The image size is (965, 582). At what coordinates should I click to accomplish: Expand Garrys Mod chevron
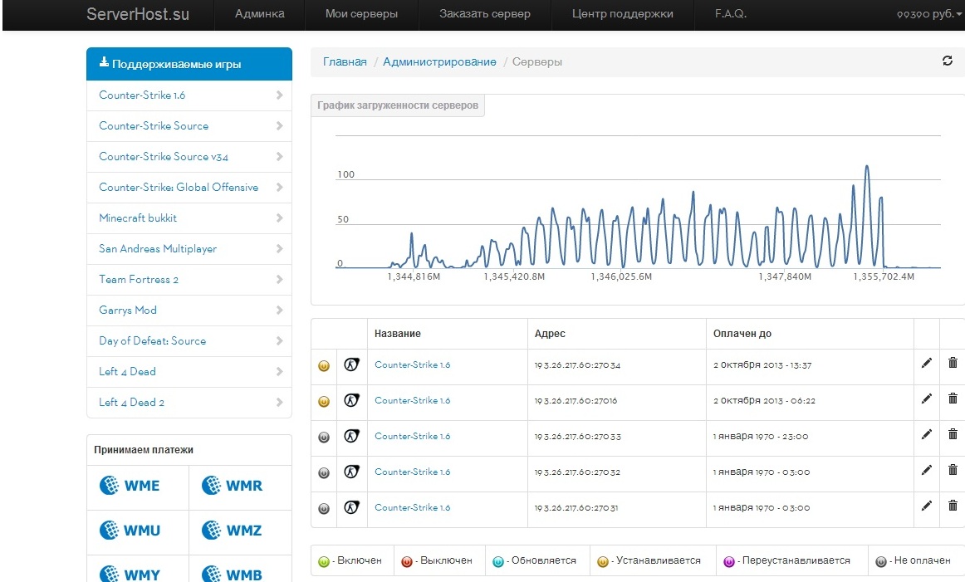pos(279,310)
